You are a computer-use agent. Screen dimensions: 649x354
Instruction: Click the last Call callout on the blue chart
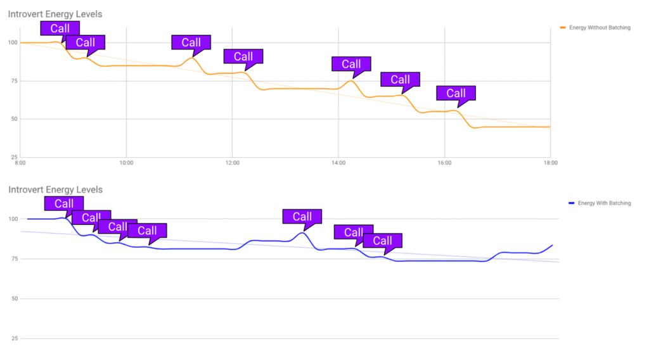pos(382,241)
